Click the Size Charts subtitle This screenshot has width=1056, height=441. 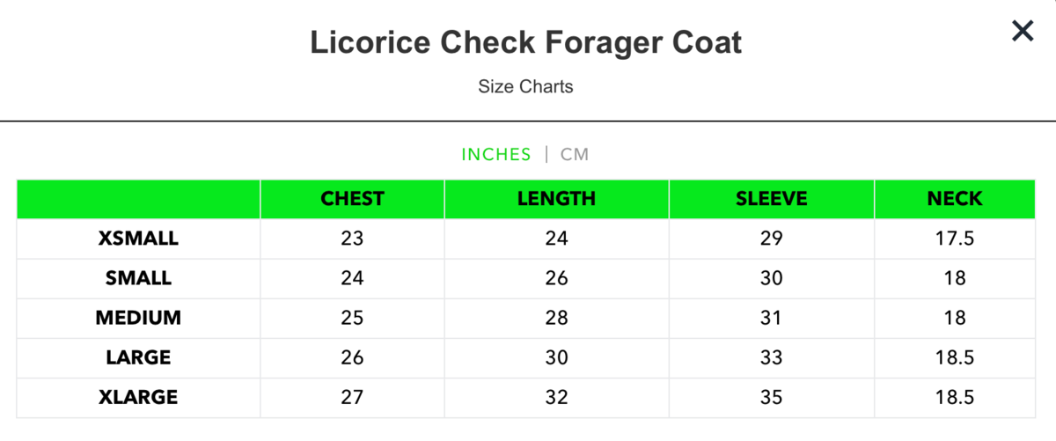coord(525,86)
